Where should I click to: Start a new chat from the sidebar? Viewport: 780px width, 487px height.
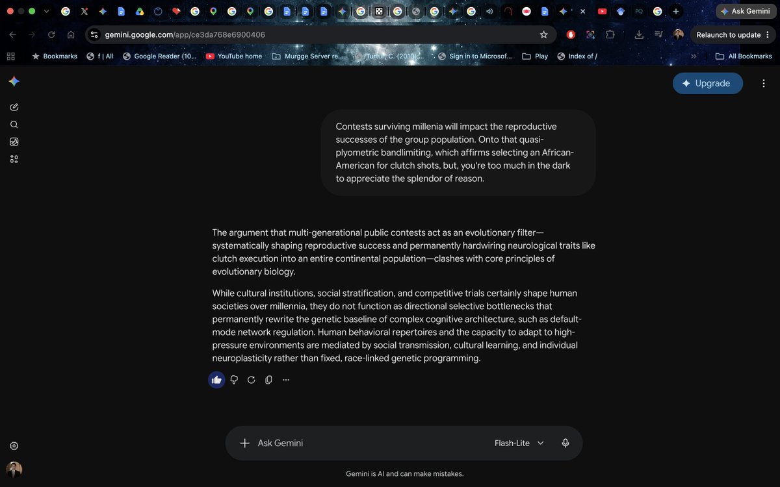coord(14,107)
